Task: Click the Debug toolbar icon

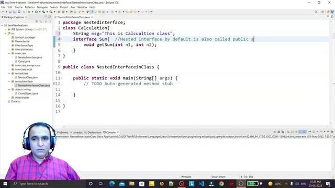Action: 29,12
